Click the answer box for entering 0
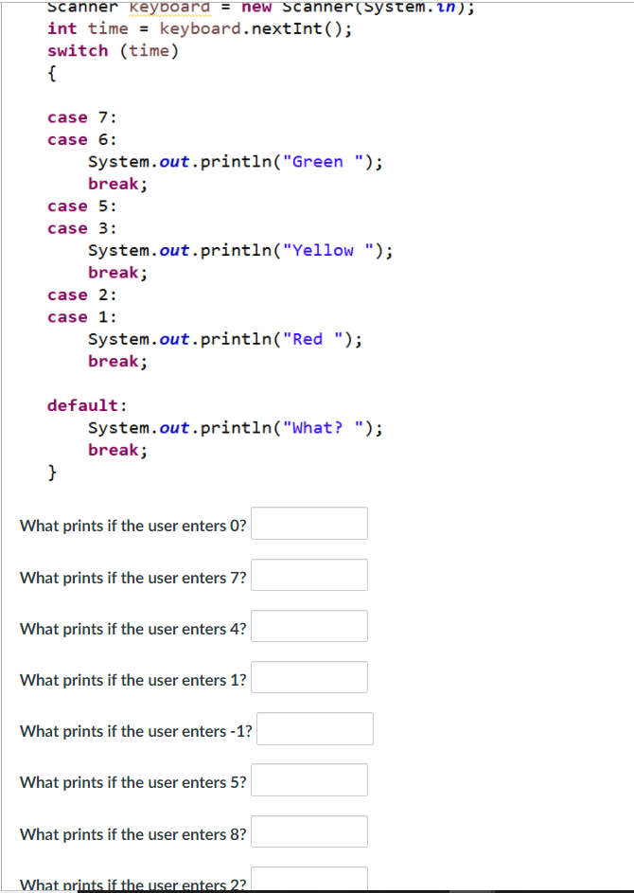The height and width of the screenshot is (893, 634). coord(308,523)
